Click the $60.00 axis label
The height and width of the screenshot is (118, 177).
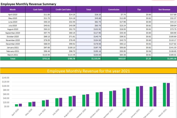pyautogui.click(x=6, y=94)
